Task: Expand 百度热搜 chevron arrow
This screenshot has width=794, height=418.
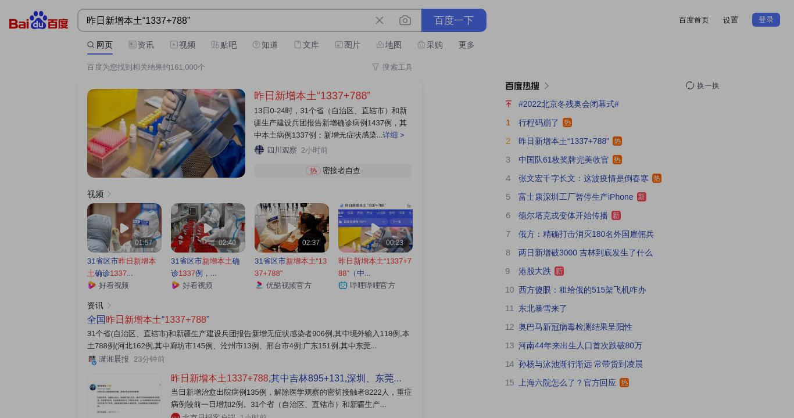Action: pos(546,86)
